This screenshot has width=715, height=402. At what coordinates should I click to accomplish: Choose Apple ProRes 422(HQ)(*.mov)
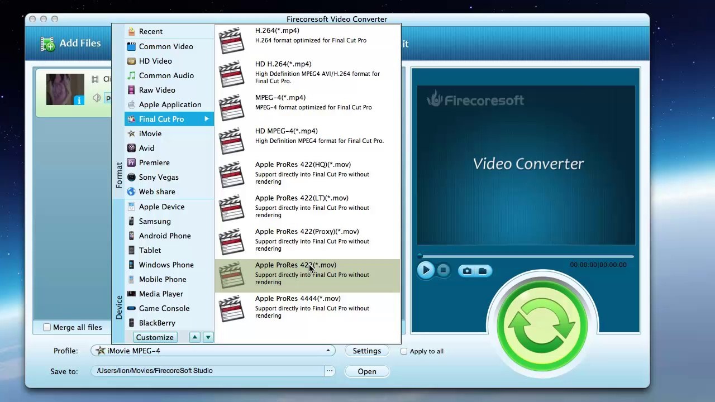tap(307, 174)
